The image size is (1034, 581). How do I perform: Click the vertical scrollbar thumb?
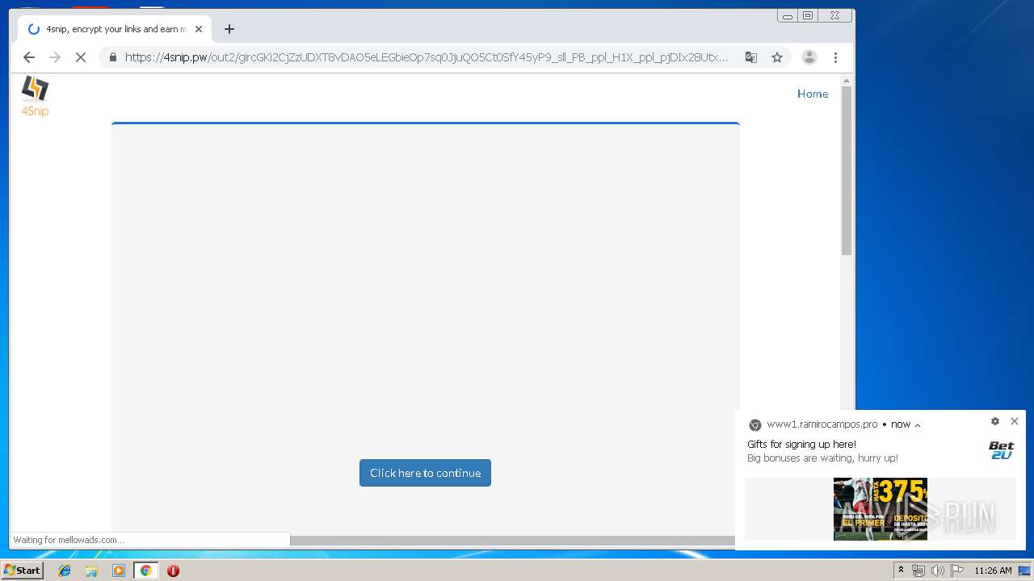[x=847, y=170]
